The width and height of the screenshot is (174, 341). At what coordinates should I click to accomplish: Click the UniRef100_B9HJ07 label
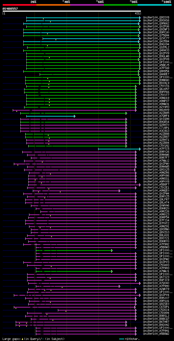click(x=156, y=298)
